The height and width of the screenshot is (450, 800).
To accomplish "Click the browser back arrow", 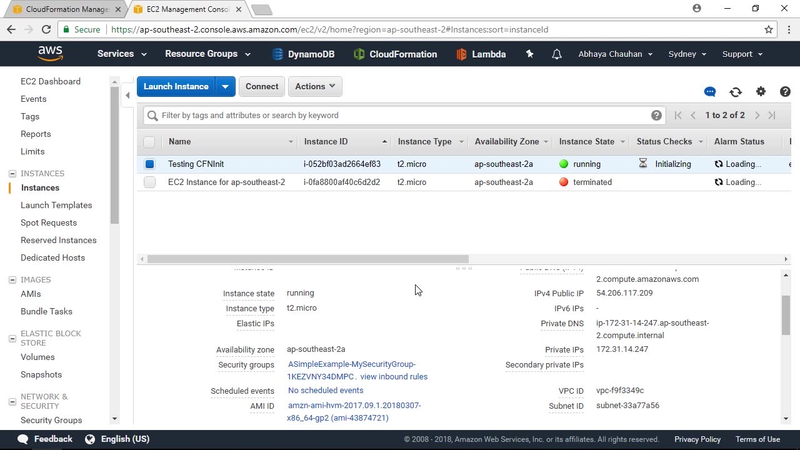I will point(11,29).
